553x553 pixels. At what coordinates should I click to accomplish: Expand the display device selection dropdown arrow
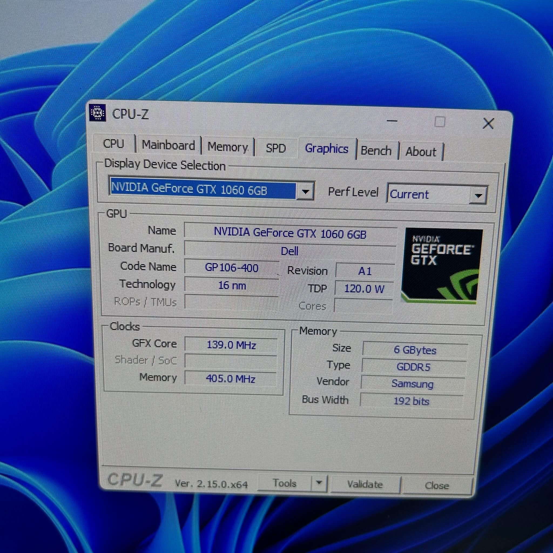(305, 191)
